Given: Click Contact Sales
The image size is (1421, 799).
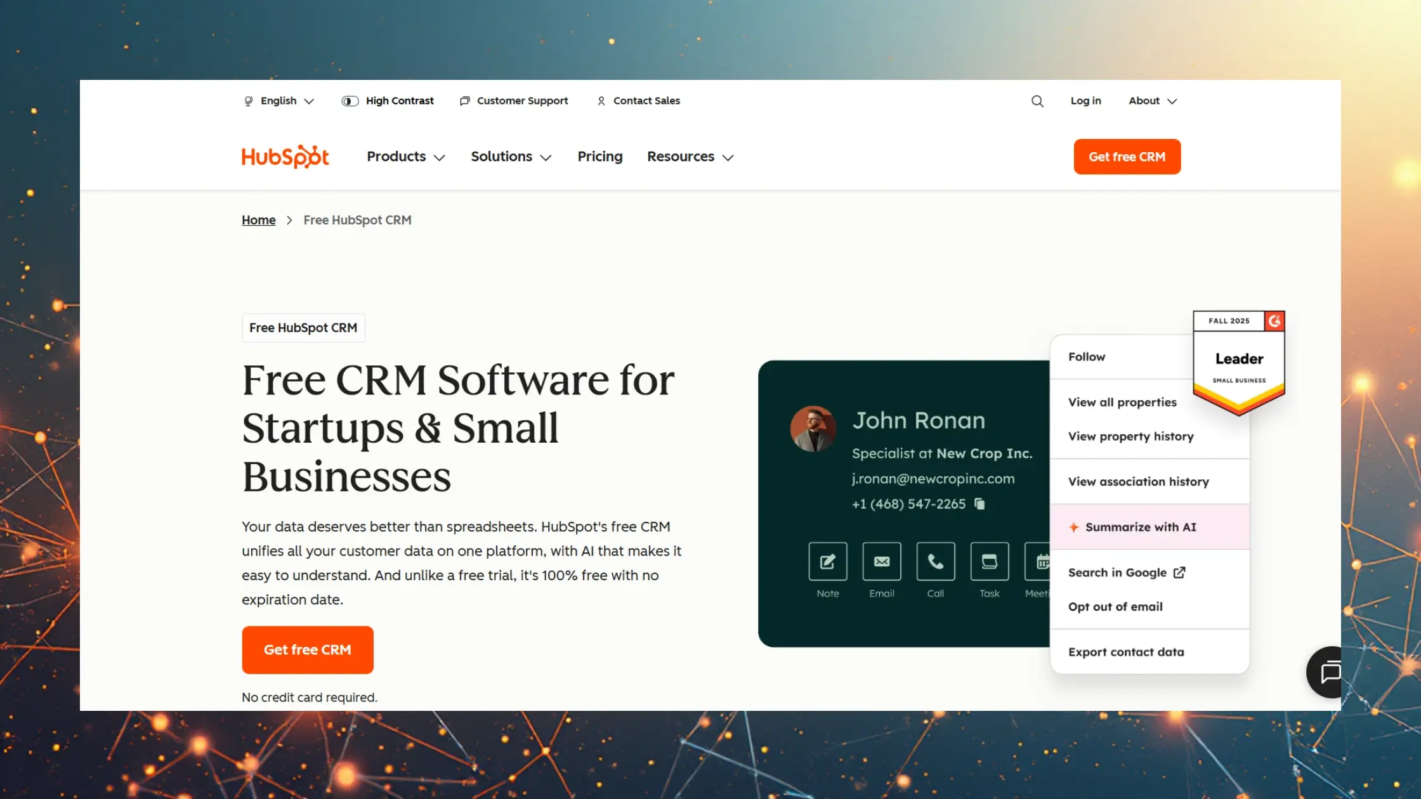Looking at the screenshot, I should [646, 101].
